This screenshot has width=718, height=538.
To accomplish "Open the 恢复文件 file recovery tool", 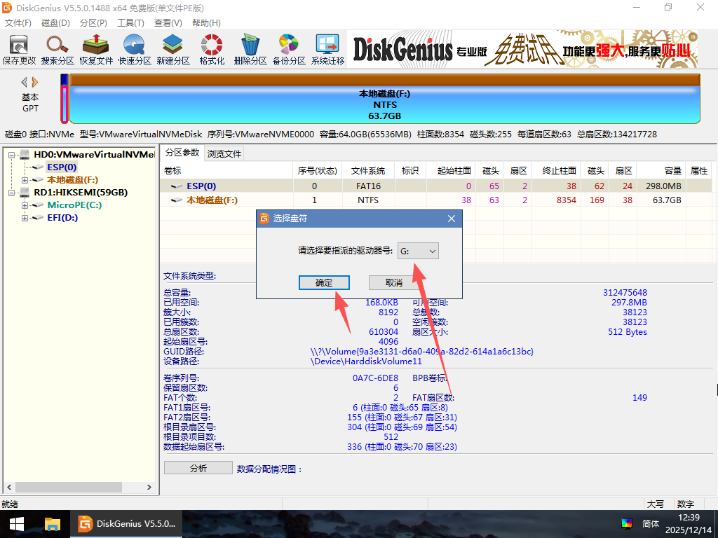I will click(96, 49).
